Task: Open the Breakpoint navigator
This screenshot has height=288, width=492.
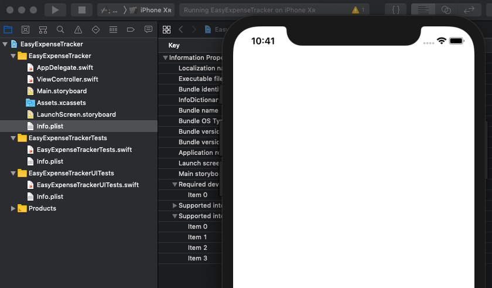Action: 131,29
